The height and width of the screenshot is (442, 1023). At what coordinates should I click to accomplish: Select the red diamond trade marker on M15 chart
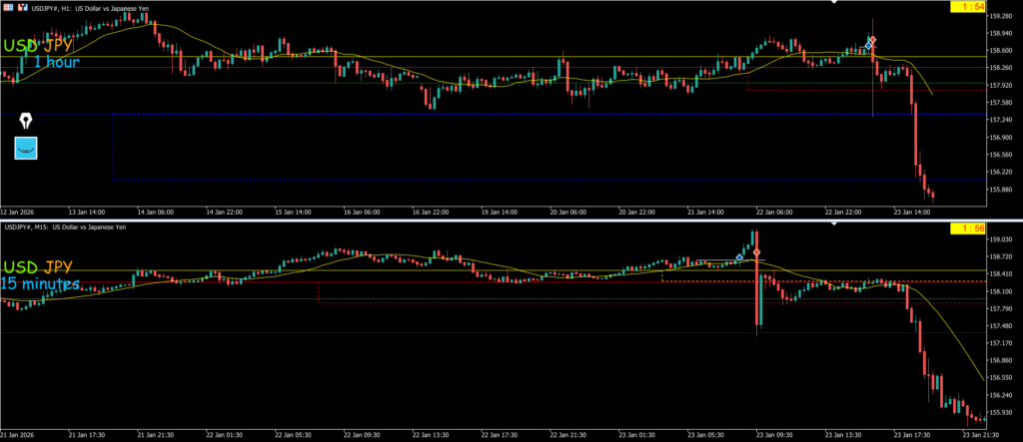click(x=757, y=252)
